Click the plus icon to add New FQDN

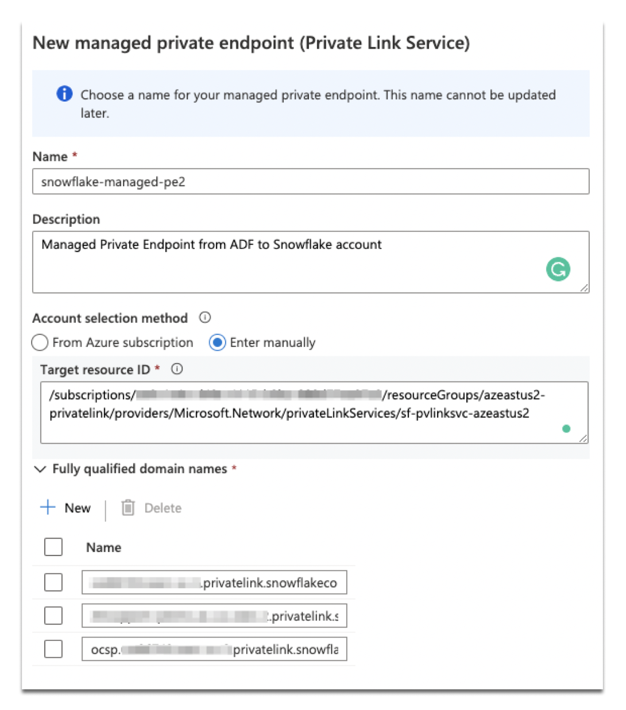(48, 507)
